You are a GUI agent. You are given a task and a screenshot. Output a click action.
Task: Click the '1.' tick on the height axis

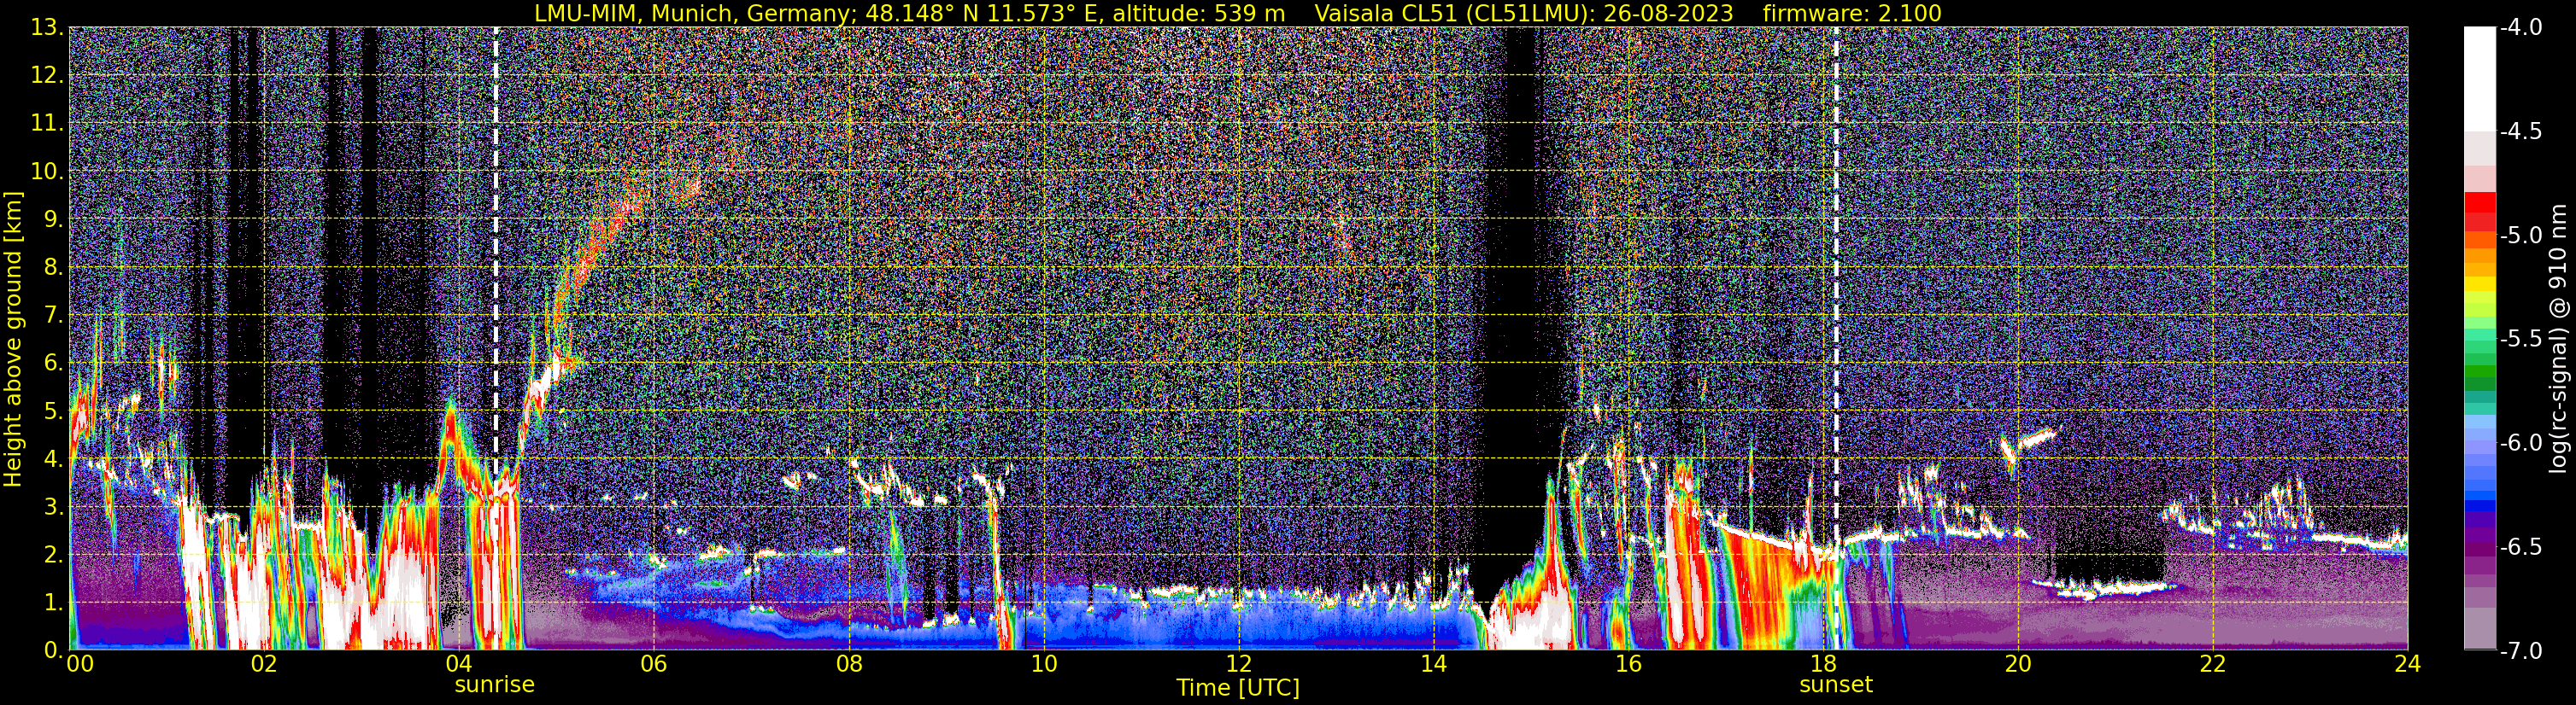[x=53, y=603]
